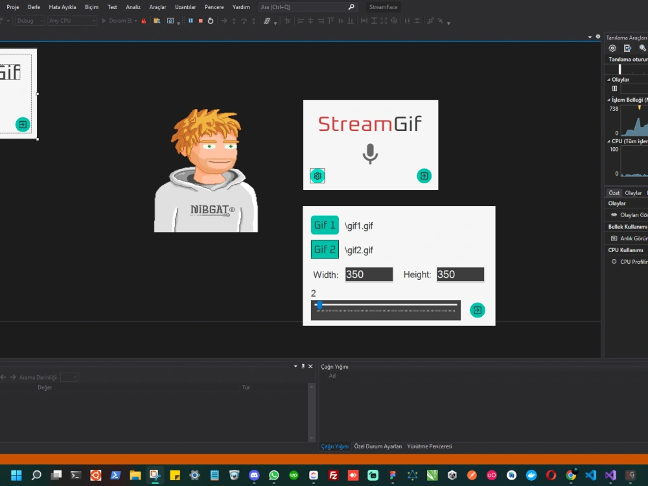Open the Arama Derinliği dropdown

[69, 377]
